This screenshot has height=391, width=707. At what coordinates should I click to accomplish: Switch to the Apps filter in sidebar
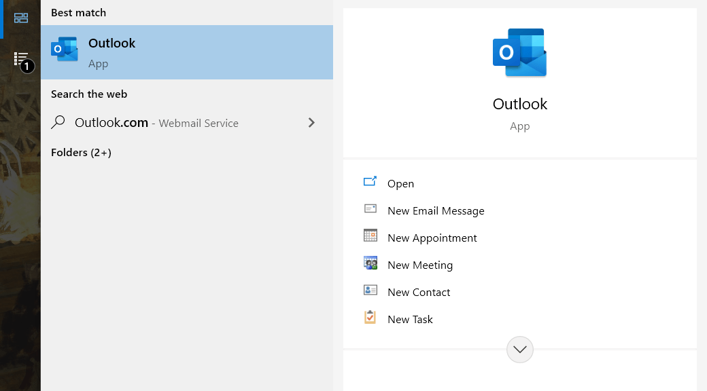coord(20,18)
